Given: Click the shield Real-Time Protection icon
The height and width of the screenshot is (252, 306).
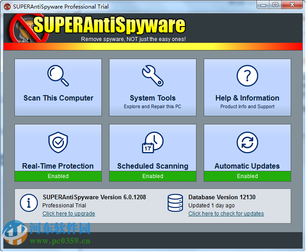Looking at the screenshot, I should pyautogui.click(x=58, y=142).
